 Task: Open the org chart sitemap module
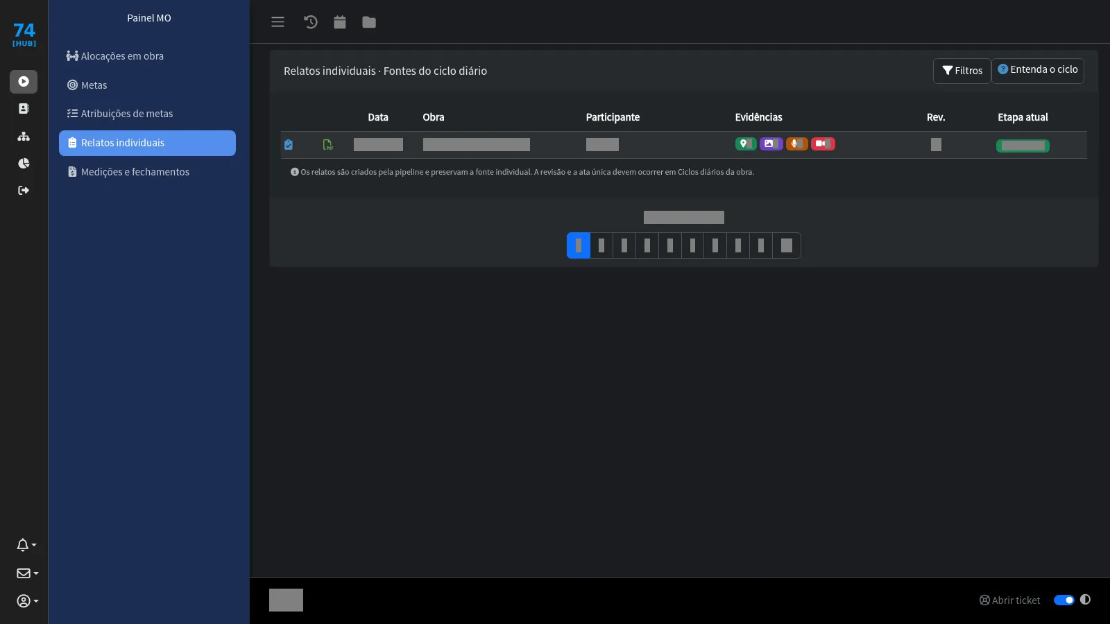coord(24,137)
